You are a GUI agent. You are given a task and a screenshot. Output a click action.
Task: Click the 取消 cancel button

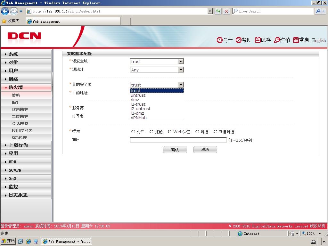pos(205,150)
